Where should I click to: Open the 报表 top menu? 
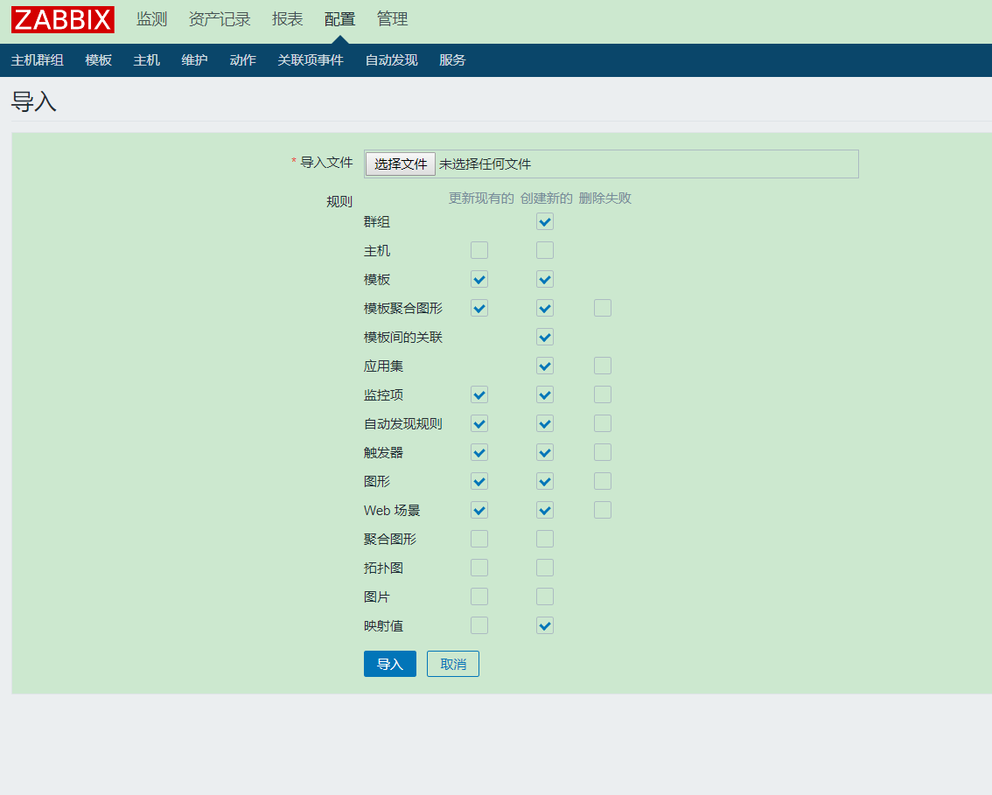pyautogui.click(x=287, y=19)
